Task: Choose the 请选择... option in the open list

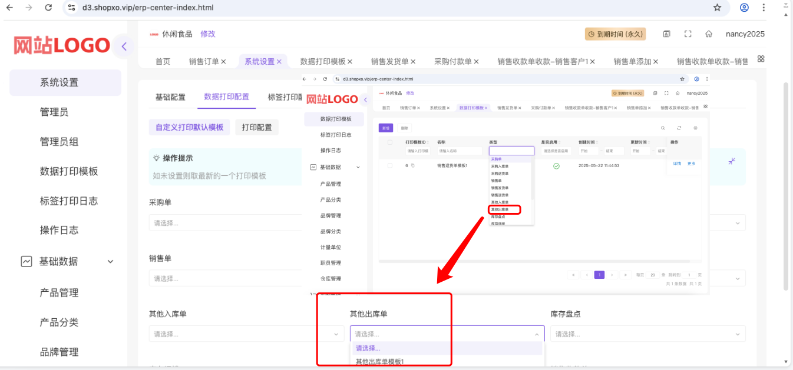Action: (x=447, y=348)
